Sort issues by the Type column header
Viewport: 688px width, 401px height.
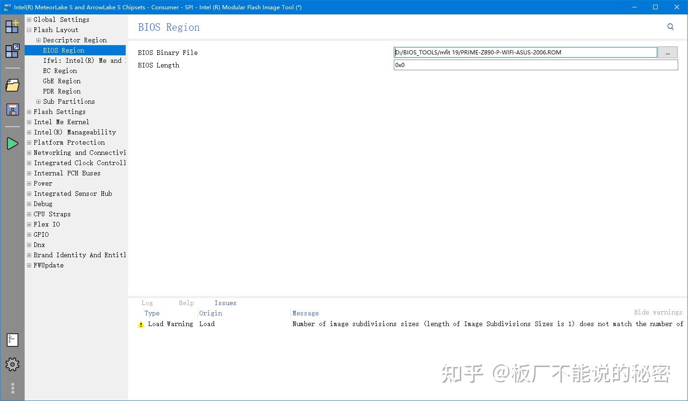[x=152, y=313]
